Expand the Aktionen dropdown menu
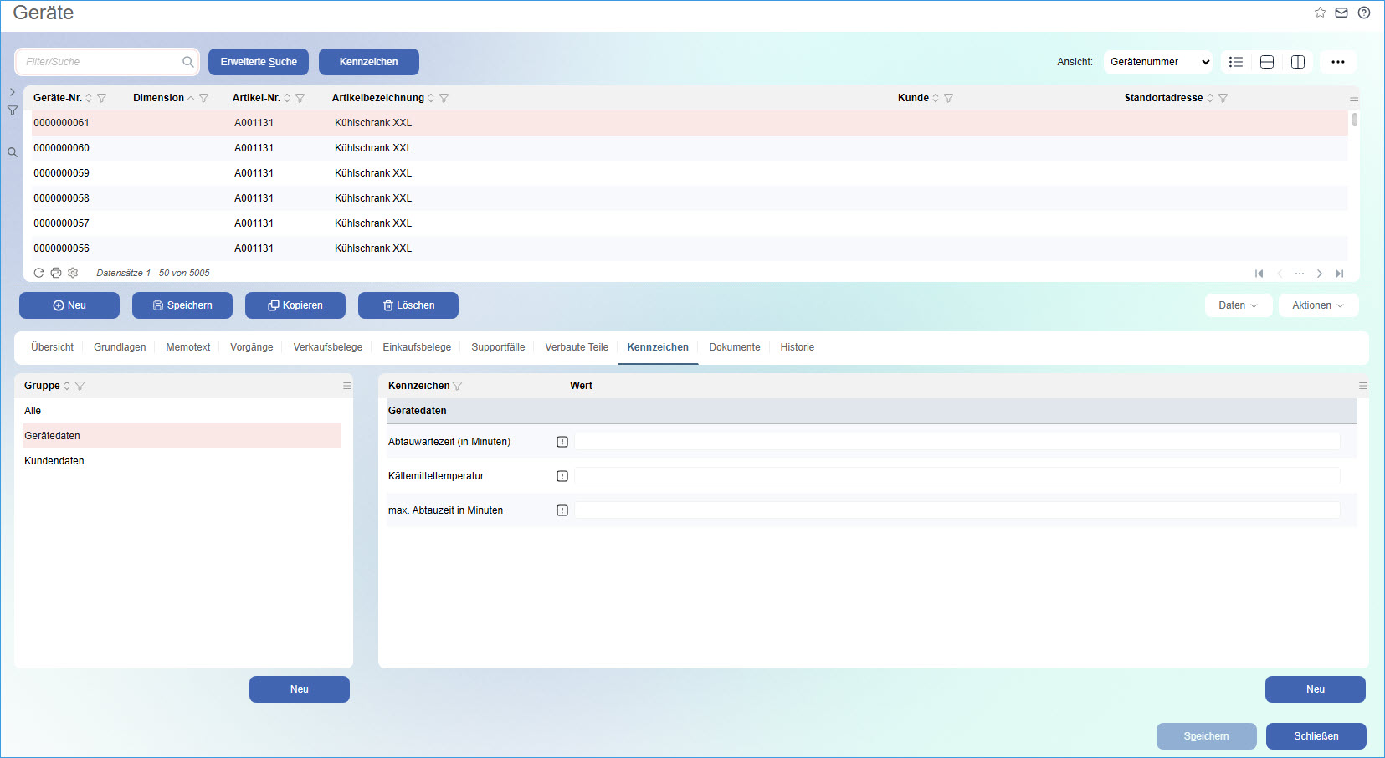The height and width of the screenshot is (758, 1385). [x=1317, y=305]
